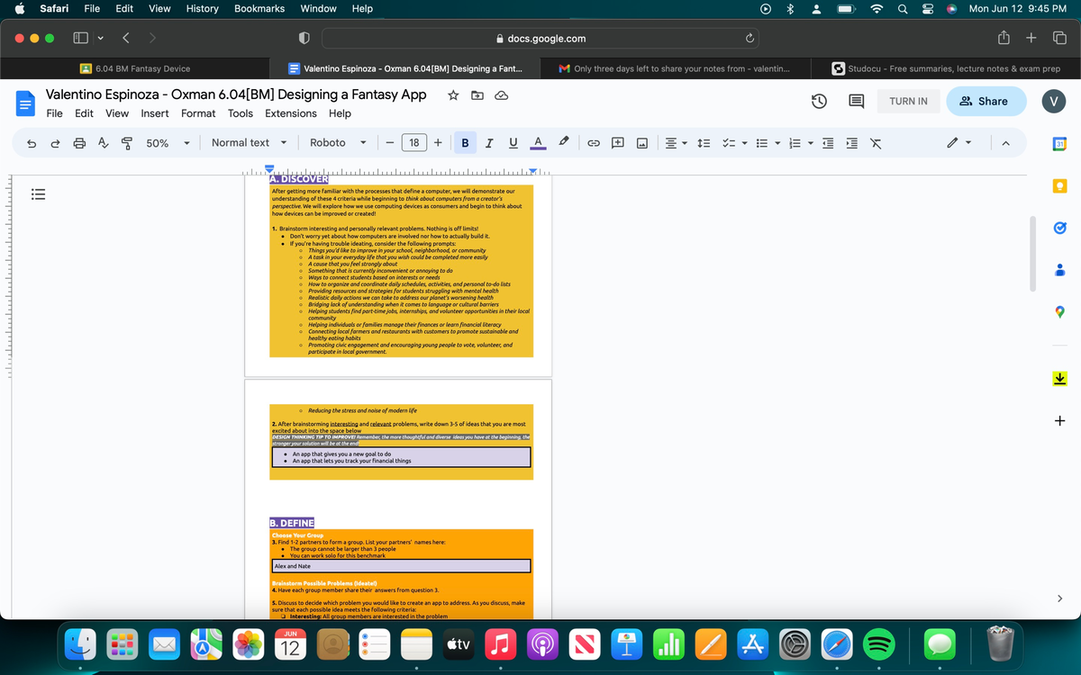Insert an image using the toolbar icon

click(x=641, y=142)
